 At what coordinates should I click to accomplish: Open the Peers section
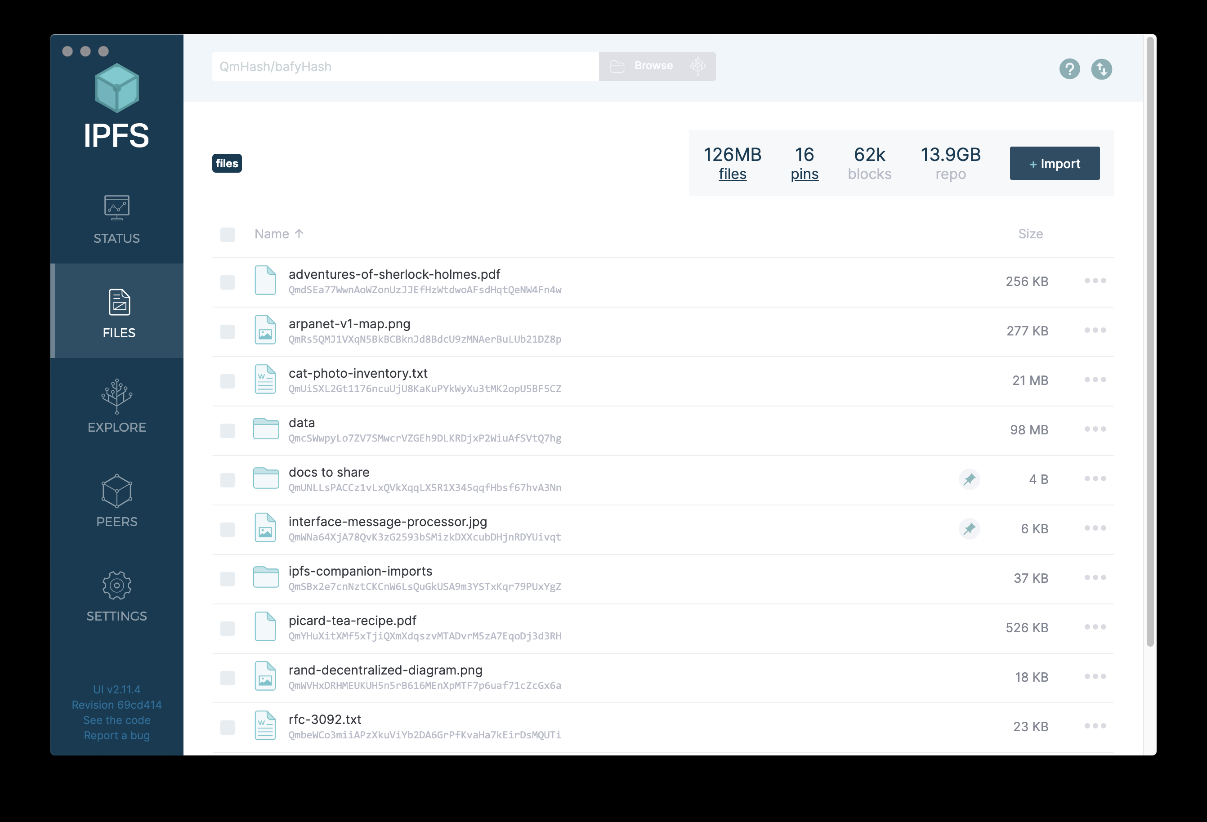pyautogui.click(x=117, y=500)
